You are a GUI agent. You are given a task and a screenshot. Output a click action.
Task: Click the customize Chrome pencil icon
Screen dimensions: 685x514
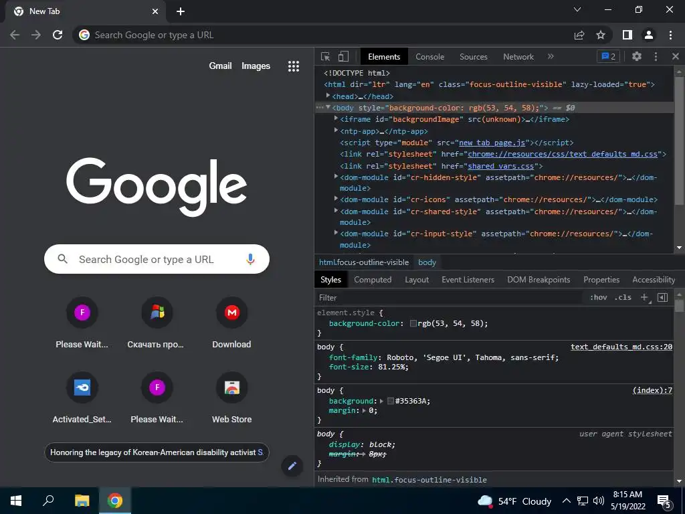(x=292, y=466)
